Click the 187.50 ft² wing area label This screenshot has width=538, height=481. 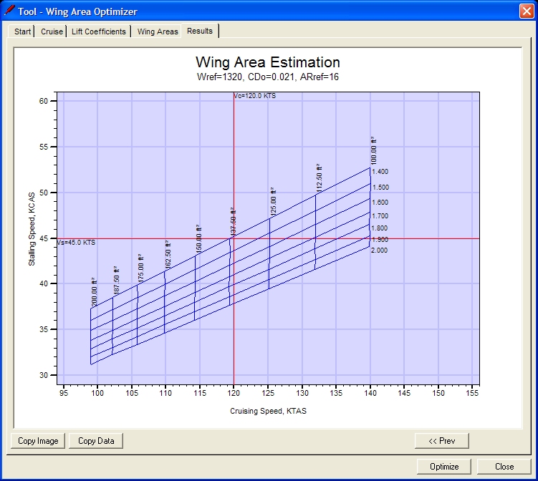pos(116,280)
